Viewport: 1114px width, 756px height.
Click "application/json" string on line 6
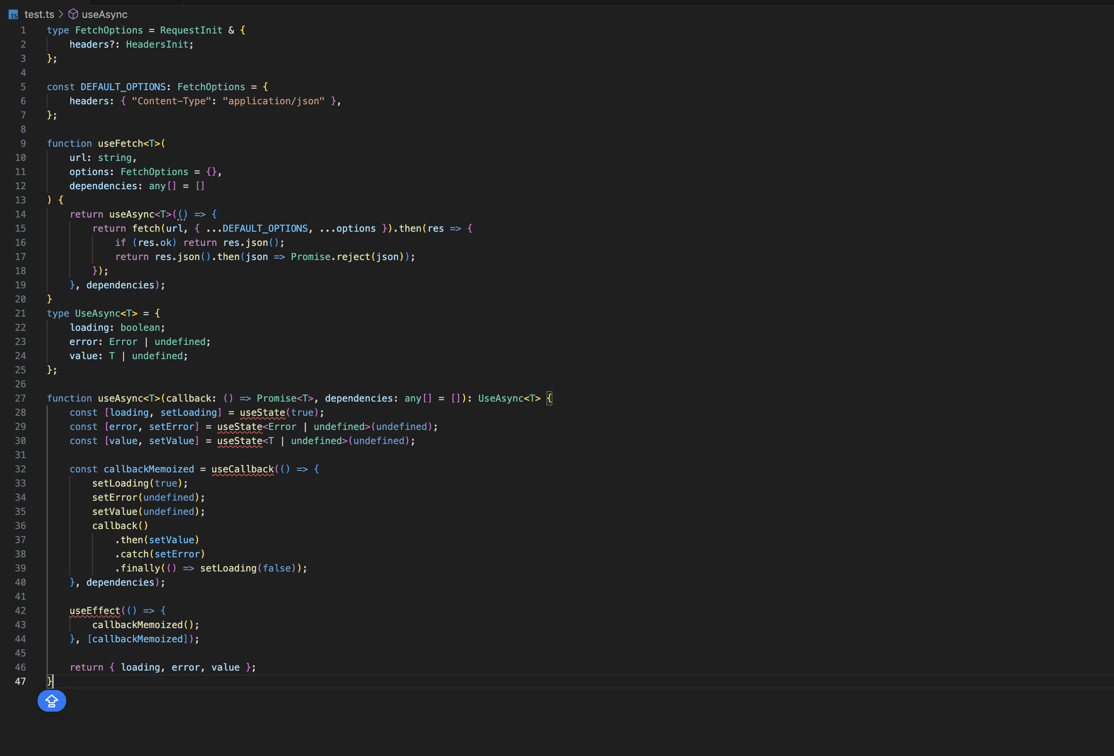(273, 101)
